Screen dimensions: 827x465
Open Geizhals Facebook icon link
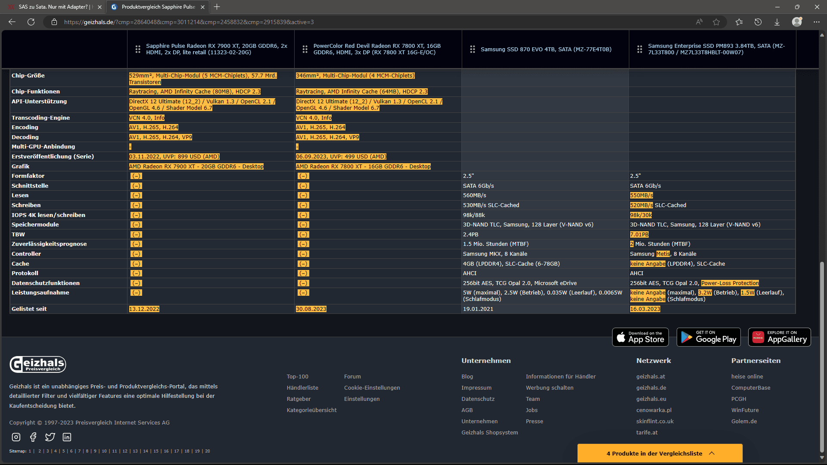tap(33, 437)
